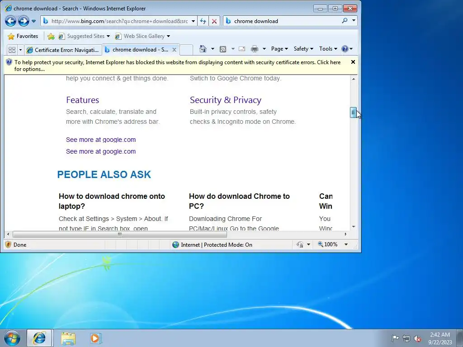Select the chrome download search tab
The width and height of the screenshot is (463, 347).
(137, 50)
